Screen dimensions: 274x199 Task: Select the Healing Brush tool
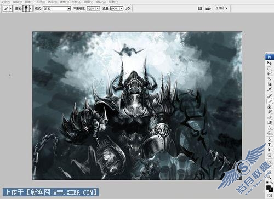[x=269, y=96]
